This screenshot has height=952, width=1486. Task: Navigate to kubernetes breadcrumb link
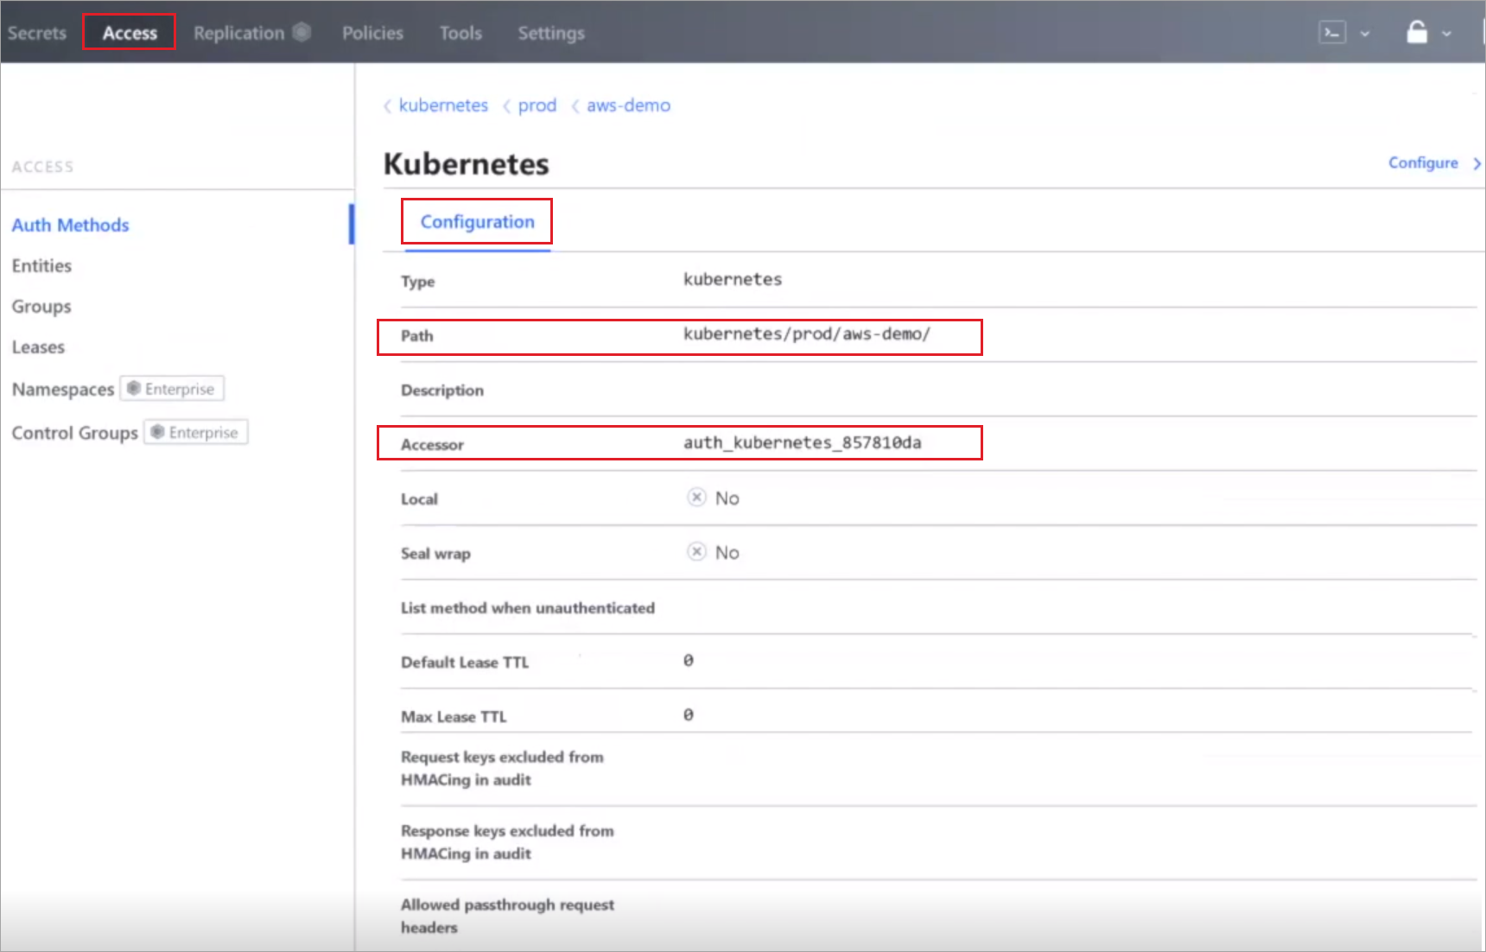coord(443,105)
